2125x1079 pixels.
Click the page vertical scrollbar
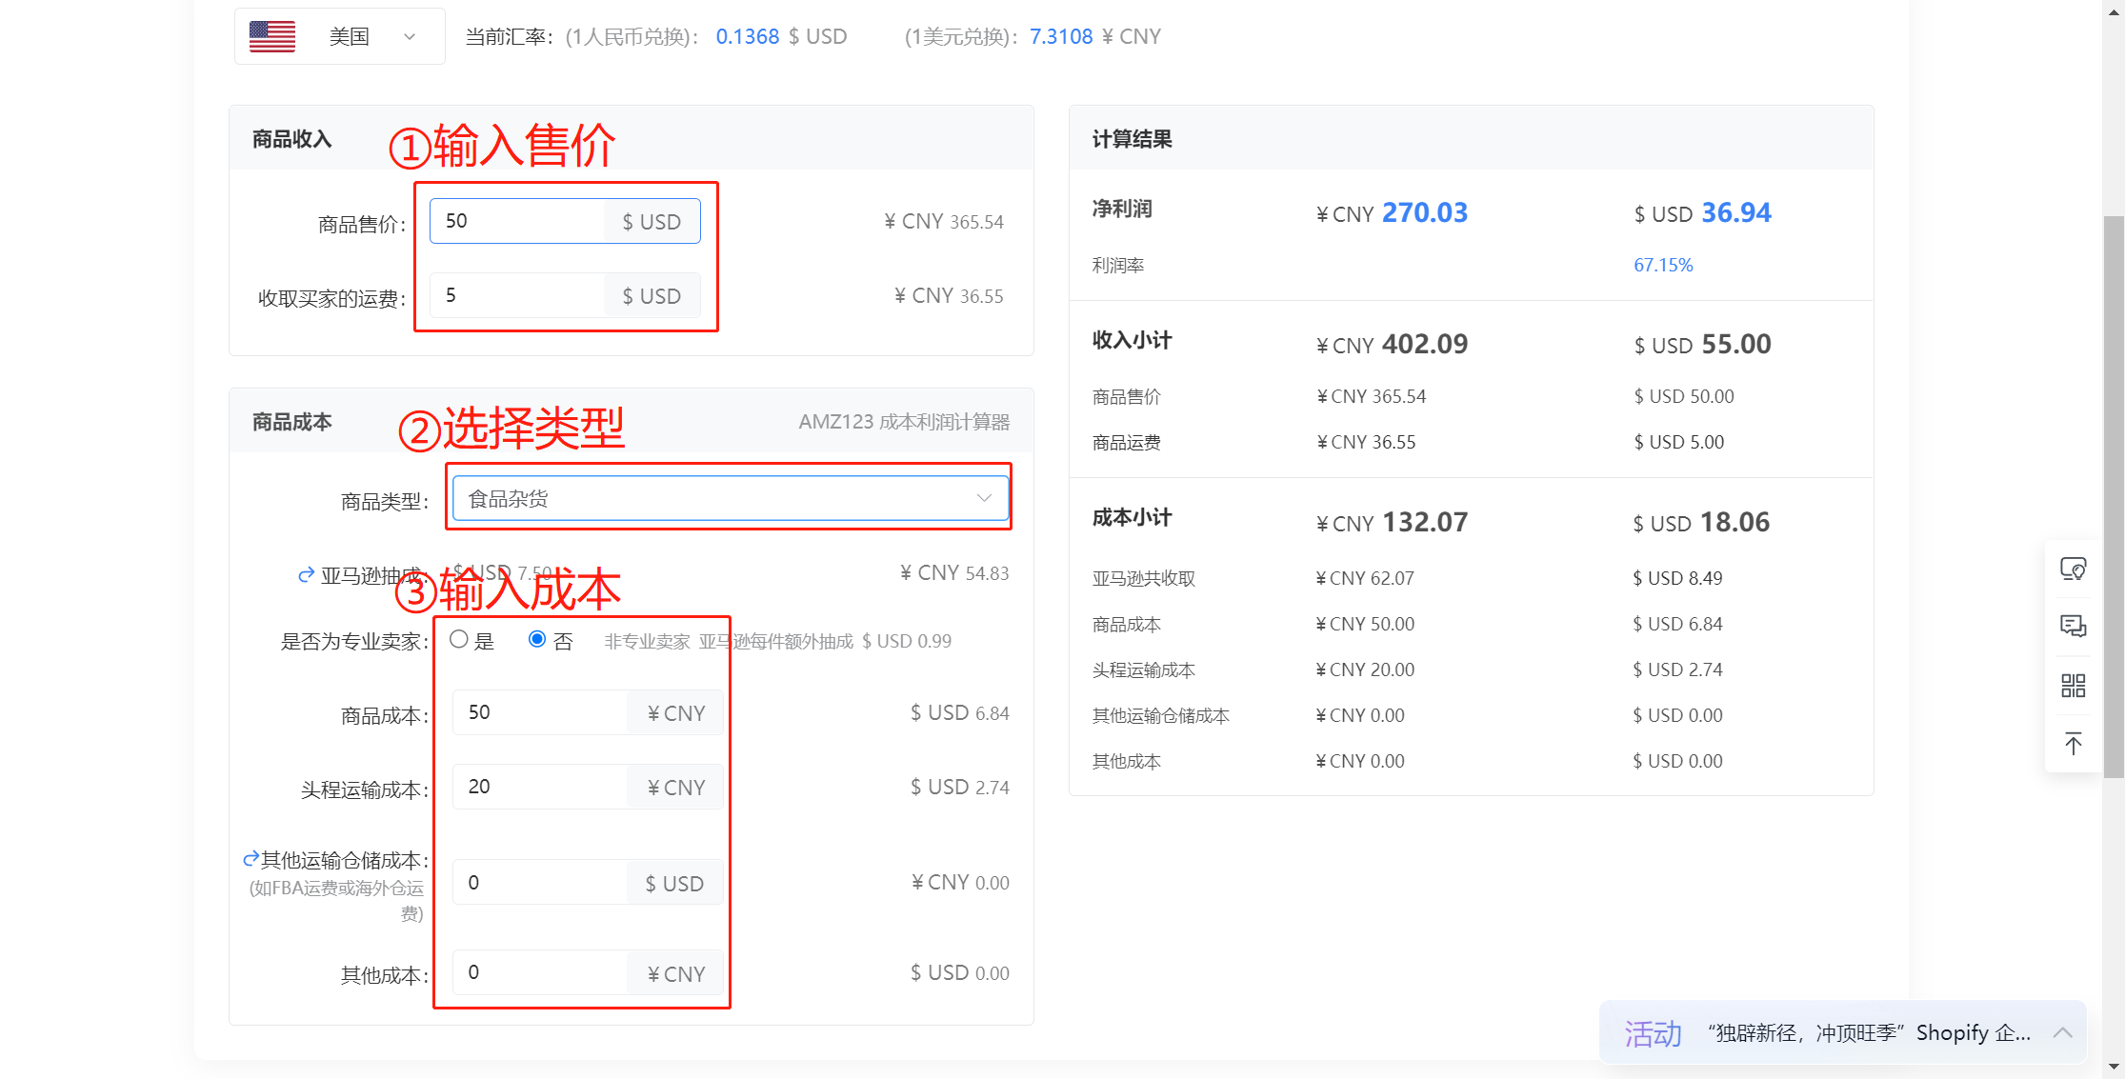(2114, 495)
